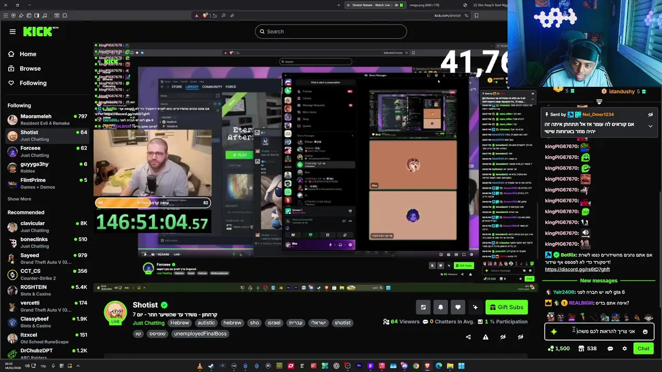
Task: Toggle the first hidden-eye visibility icon
Action: click(503, 337)
